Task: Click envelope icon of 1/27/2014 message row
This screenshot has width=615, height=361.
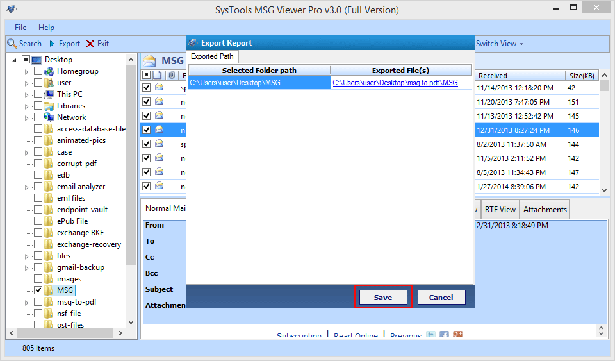Action: (x=160, y=185)
